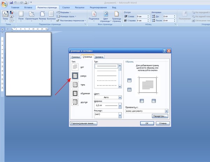Click the ruler tab selector button
Screen dimensions: 210x162
(x=2, y=29)
